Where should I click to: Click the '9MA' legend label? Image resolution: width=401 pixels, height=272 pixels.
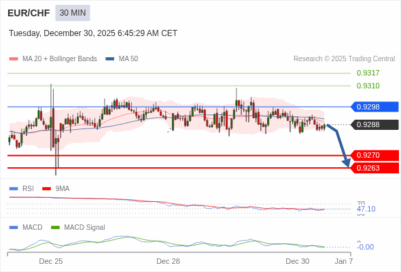[x=63, y=189]
